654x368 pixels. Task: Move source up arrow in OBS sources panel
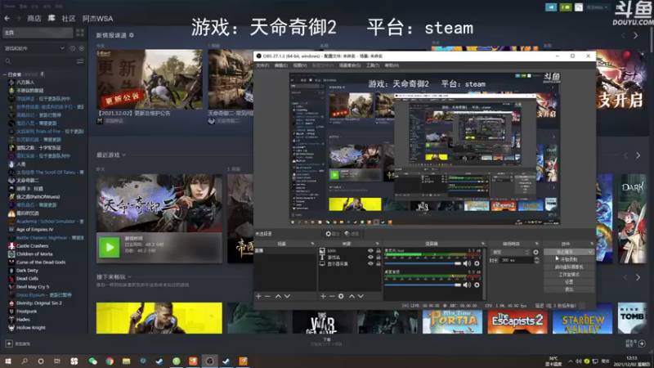(x=352, y=296)
